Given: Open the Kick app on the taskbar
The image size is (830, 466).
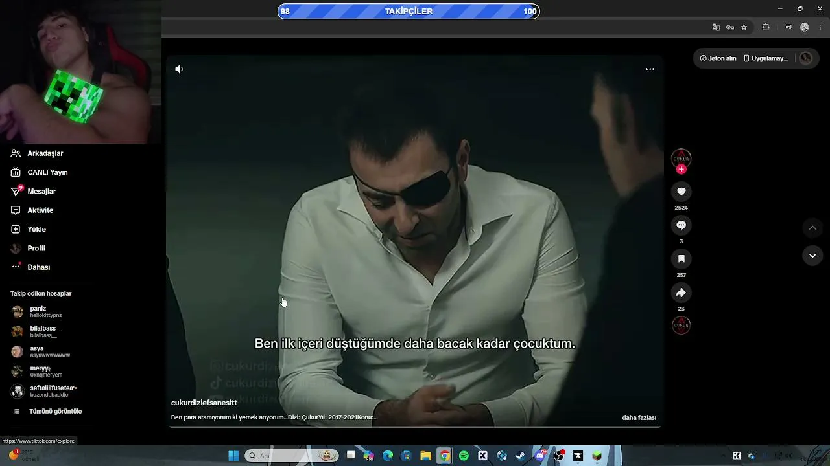Looking at the screenshot, I should [x=482, y=456].
